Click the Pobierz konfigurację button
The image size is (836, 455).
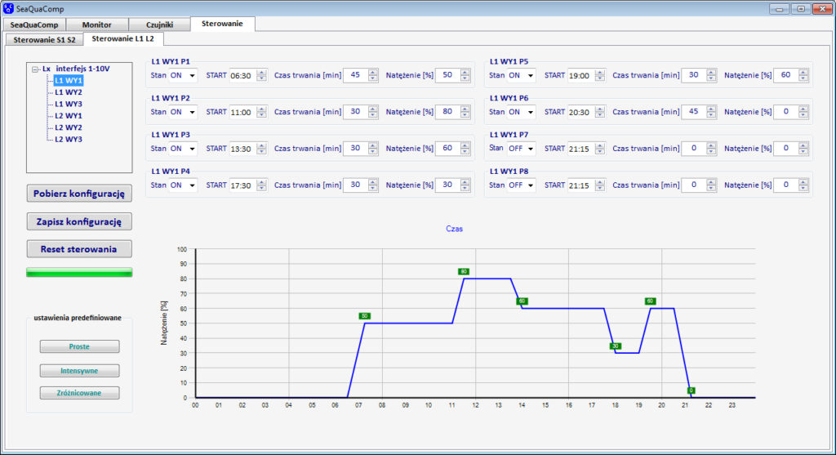click(79, 194)
